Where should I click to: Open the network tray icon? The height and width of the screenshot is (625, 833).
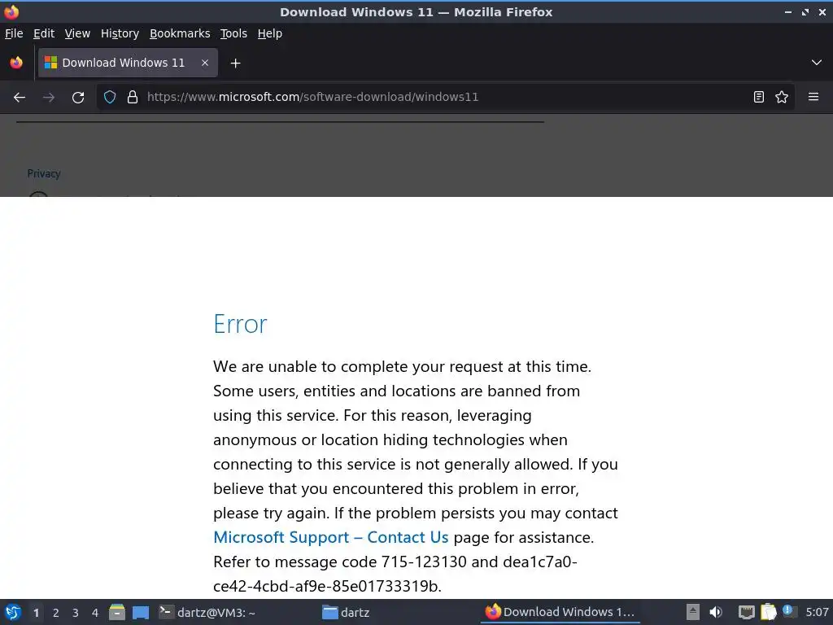[x=747, y=612]
